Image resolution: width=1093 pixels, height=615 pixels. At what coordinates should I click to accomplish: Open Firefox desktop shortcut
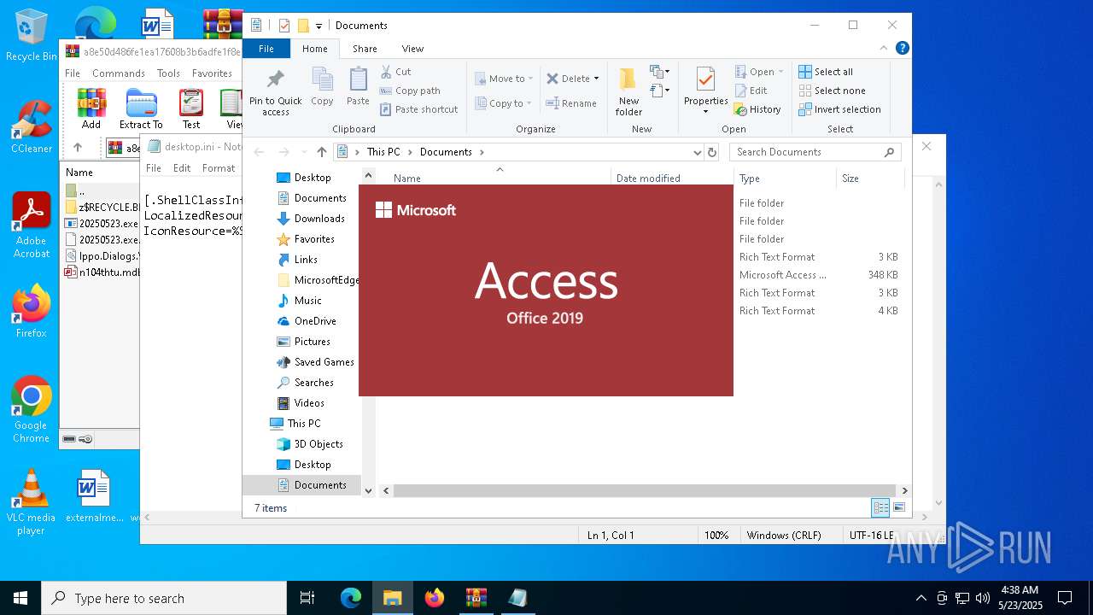[x=32, y=311]
